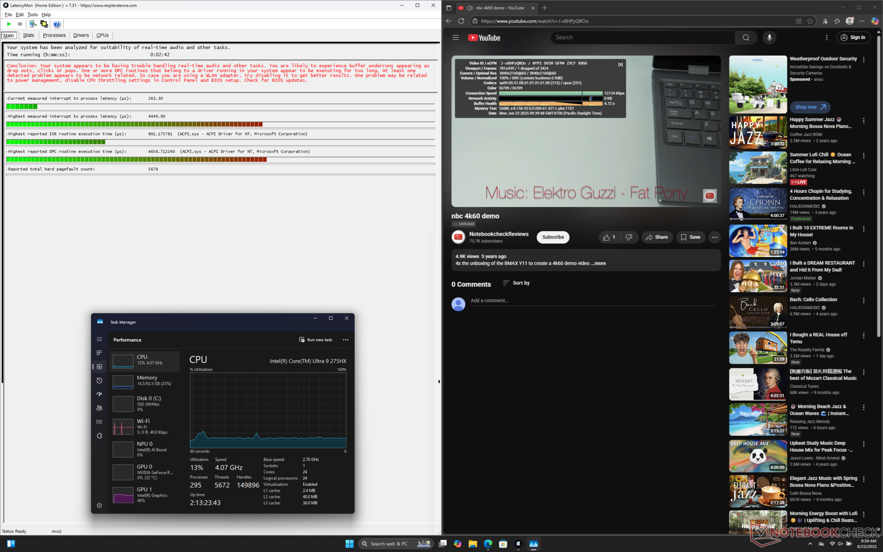The width and height of the screenshot is (883, 552).
Task: Open Task Manager Settings gear
Action: coord(99,506)
